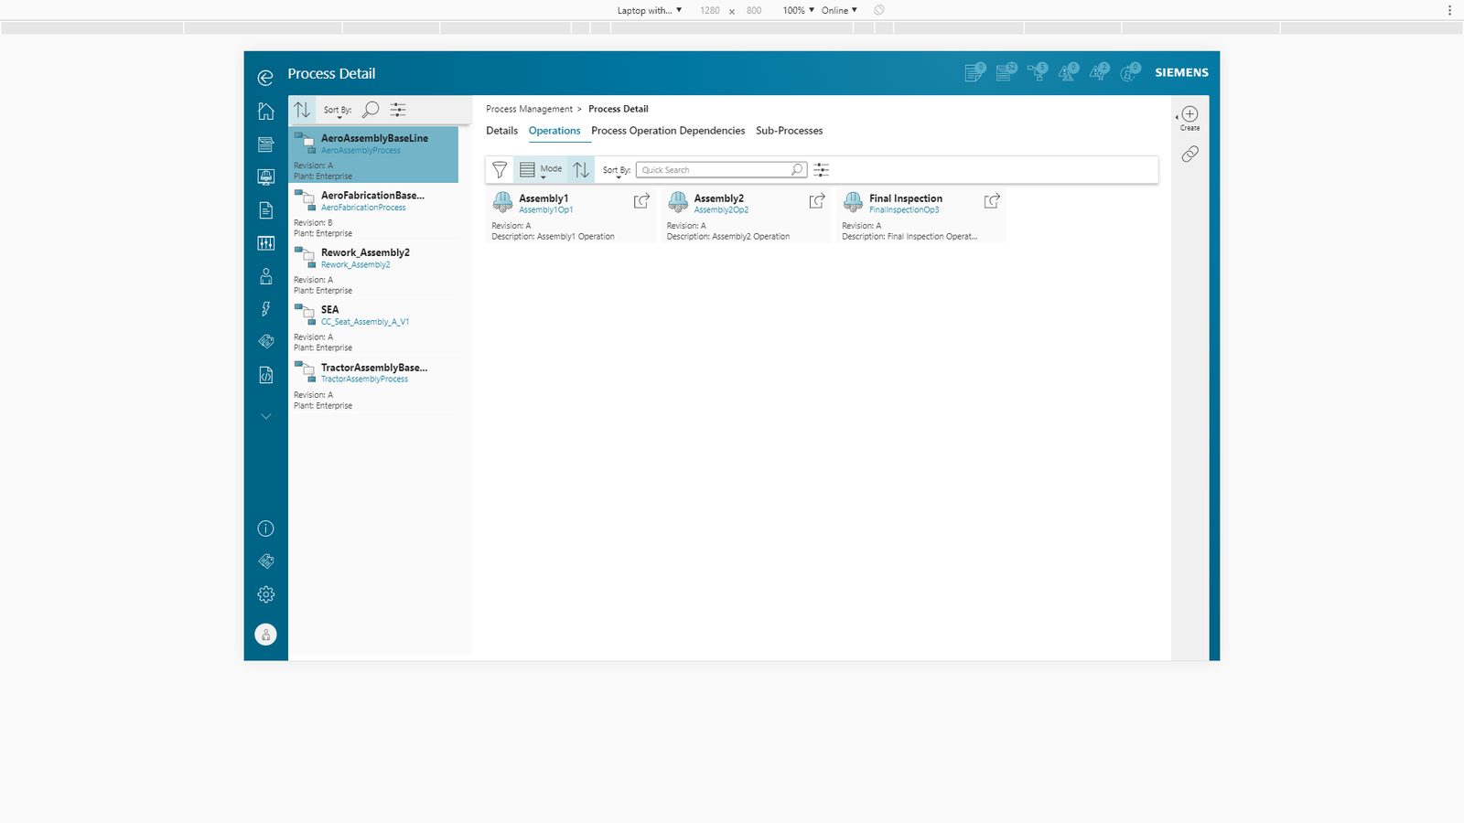Select the SEA process item
Viewport: 1464px width, 823px height.
tap(373, 327)
